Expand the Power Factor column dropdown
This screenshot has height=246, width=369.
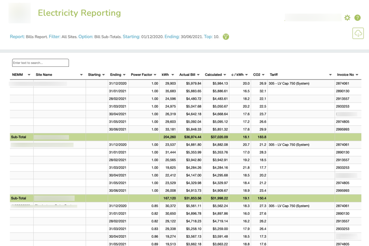click(x=155, y=75)
